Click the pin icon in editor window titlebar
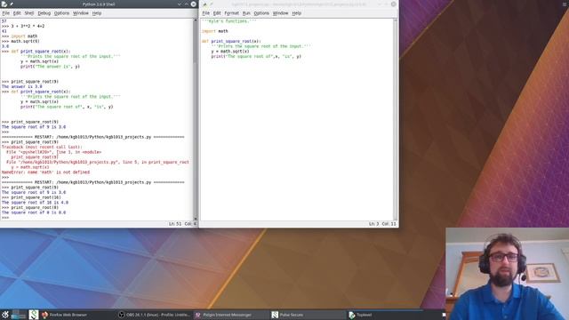 212,4
